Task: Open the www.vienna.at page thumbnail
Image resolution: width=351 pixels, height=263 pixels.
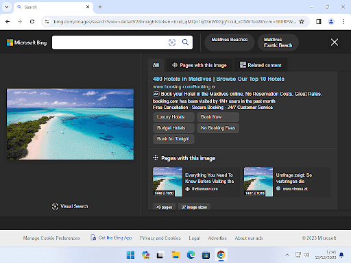Action: 258,181
